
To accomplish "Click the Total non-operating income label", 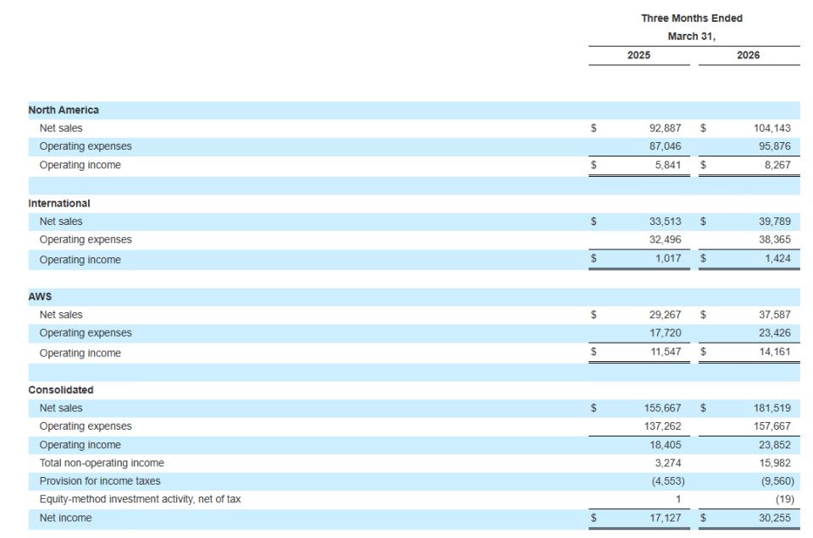I will 102,463.
